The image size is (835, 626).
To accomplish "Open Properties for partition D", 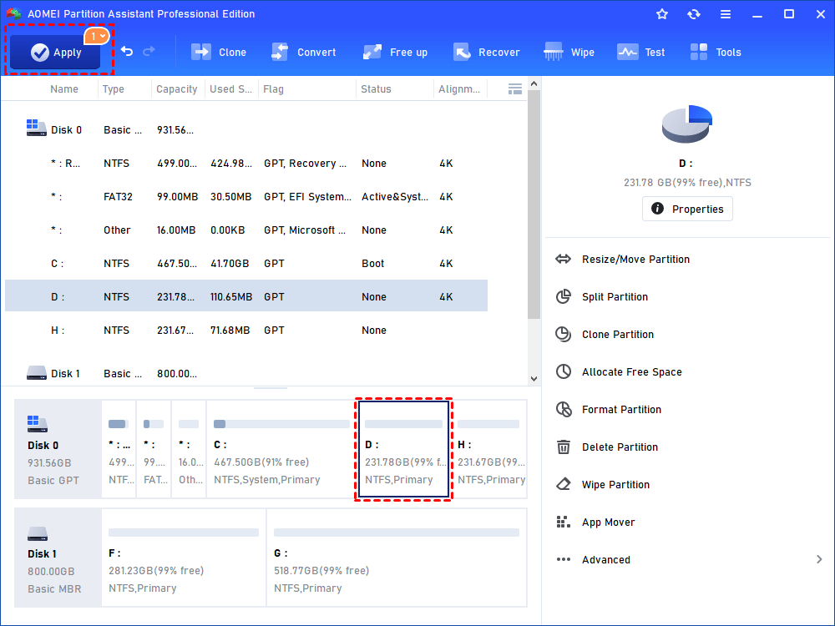I will tap(687, 209).
